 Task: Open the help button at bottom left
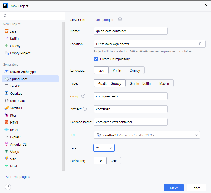tap(8, 187)
